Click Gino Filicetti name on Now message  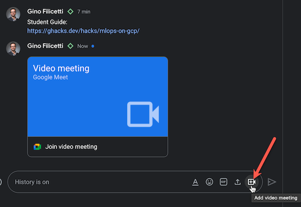click(45, 46)
